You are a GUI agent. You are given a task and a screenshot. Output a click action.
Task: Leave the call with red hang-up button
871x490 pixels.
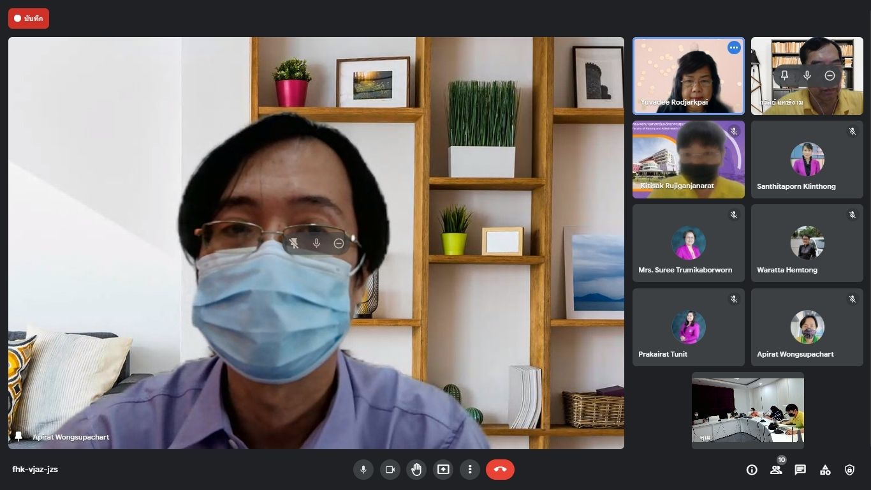tap(500, 470)
